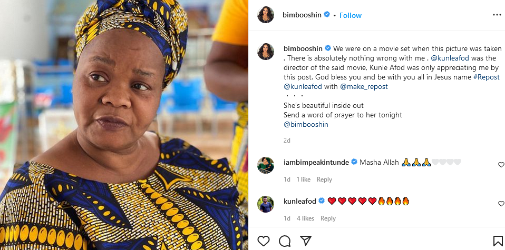Open bimbooshin's avatar beside the caption
This screenshot has width=505, height=250.
point(266,52)
